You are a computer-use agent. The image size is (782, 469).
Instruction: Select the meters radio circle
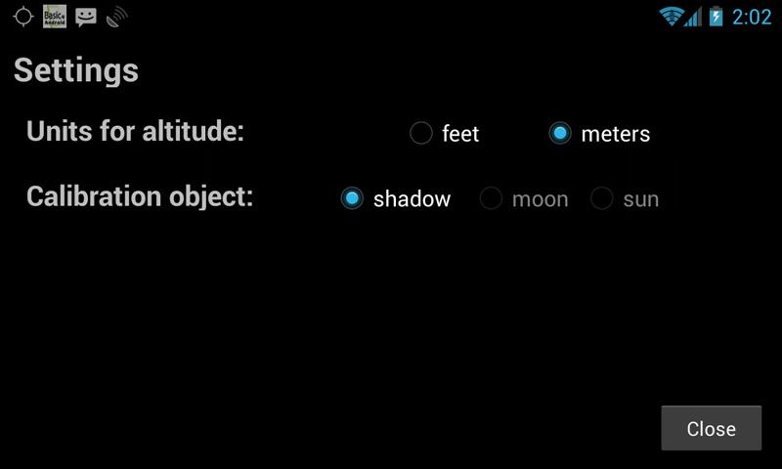559,133
